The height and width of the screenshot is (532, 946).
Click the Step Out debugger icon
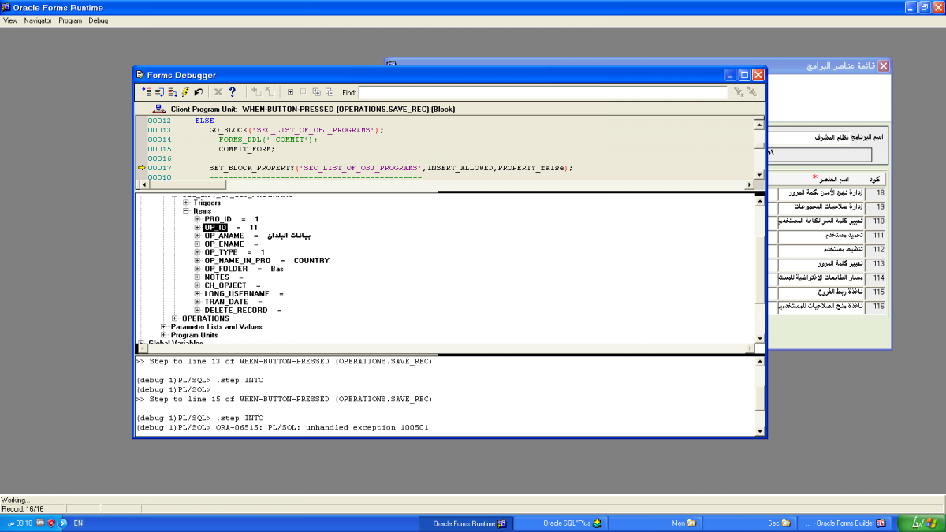coord(172,92)
